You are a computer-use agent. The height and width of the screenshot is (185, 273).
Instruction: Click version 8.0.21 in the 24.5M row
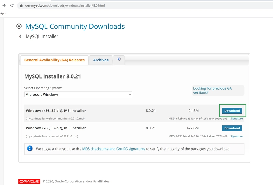(150, 111)
